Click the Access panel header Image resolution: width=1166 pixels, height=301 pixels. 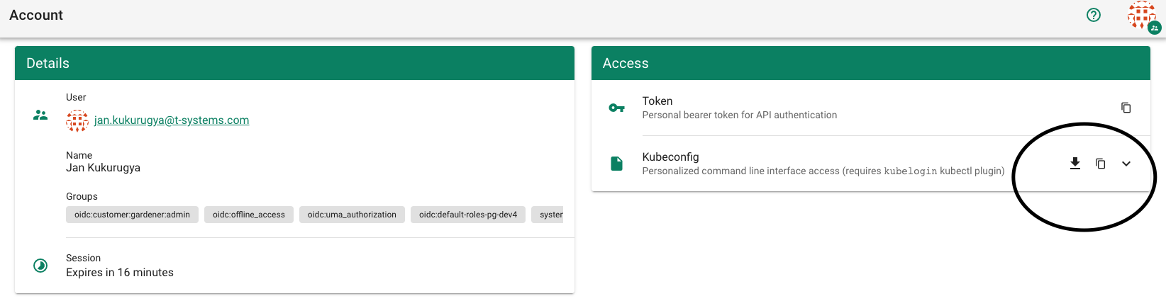(x=870, y=63)
